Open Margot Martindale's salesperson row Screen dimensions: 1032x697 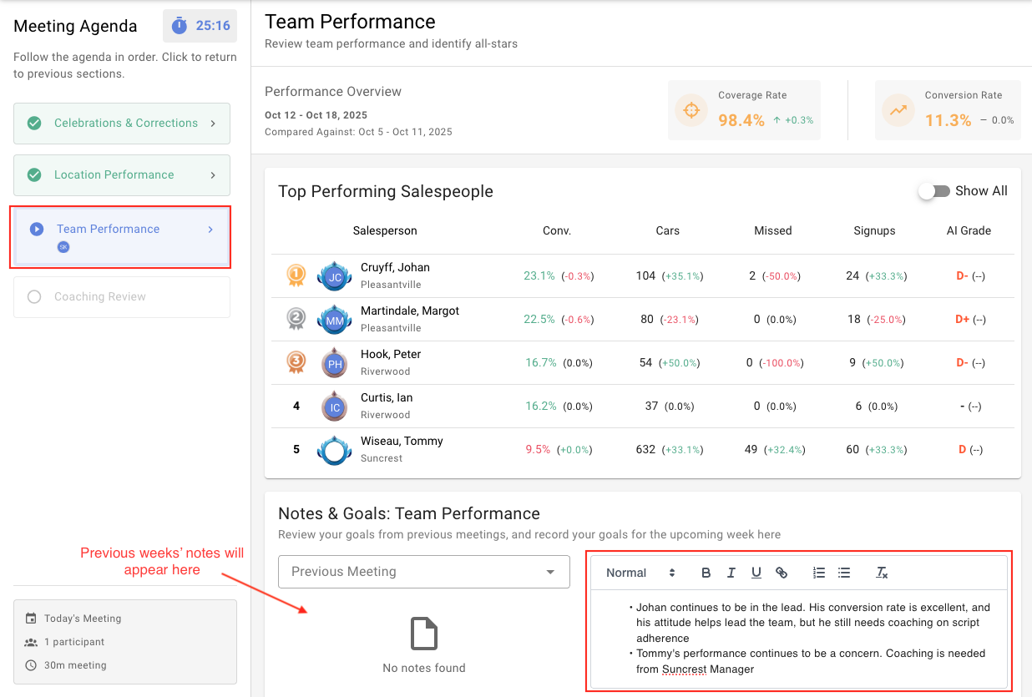[x=643, y=319]
